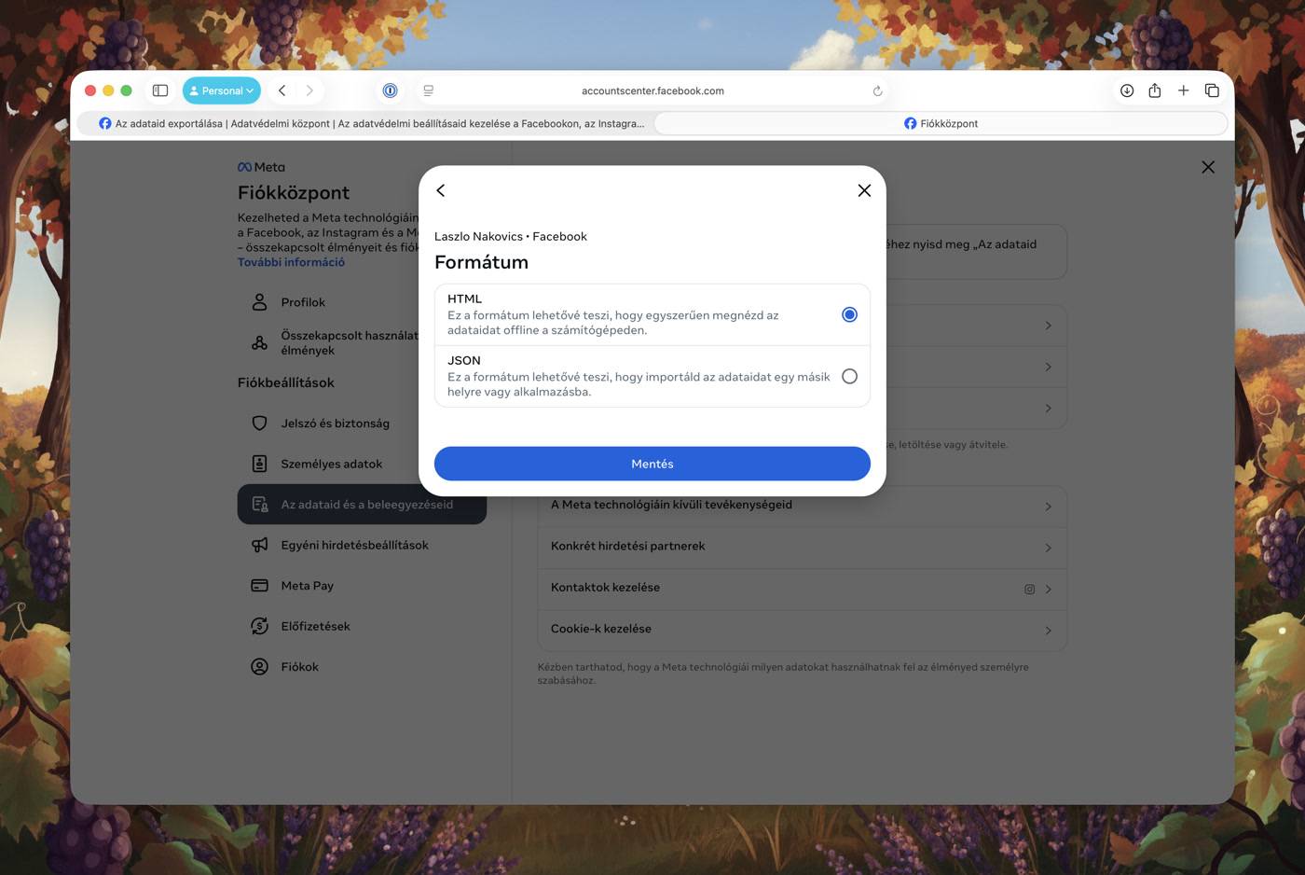Image resolution: width=1305 pixels, height=875 pixels.
Task: Click the Mentés button
Action: click(652, 464)
